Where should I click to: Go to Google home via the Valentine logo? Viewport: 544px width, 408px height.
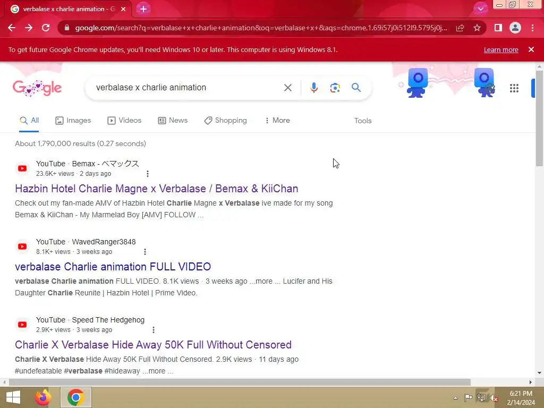point(37,88)
